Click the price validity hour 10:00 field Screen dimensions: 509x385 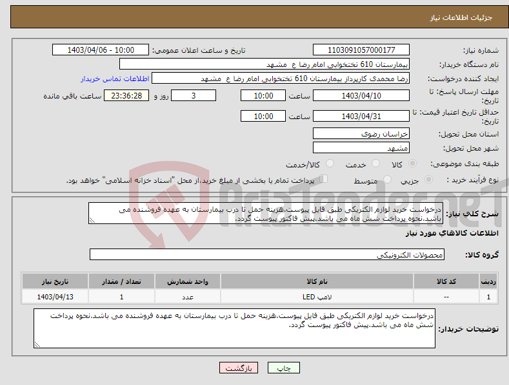click(x=263, y=116)
